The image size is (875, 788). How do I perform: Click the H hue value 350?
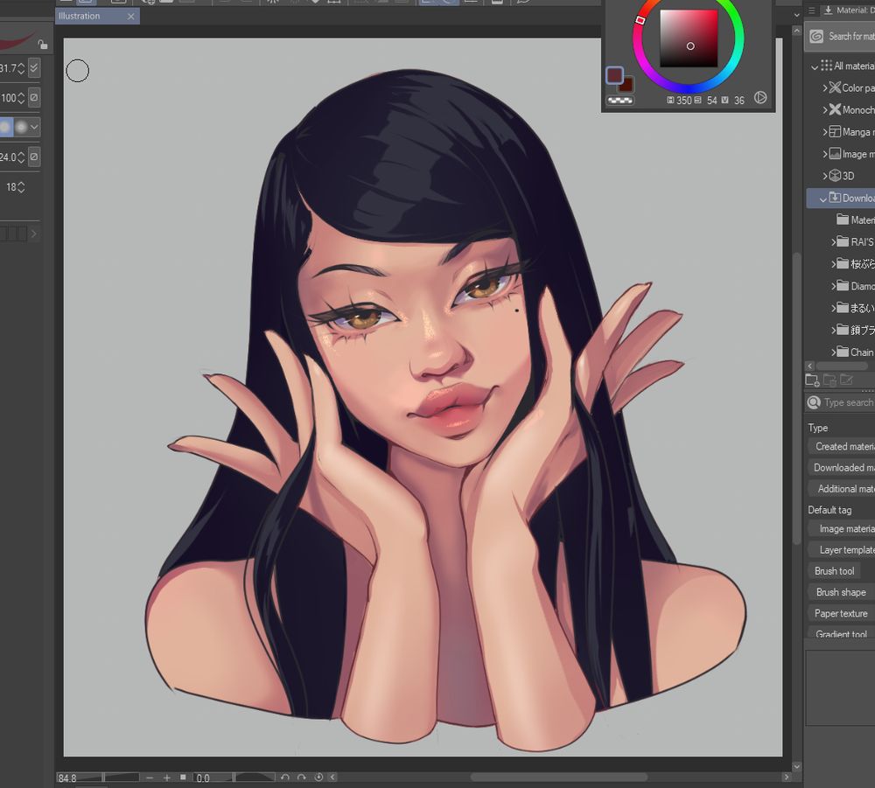coord(683,101)
